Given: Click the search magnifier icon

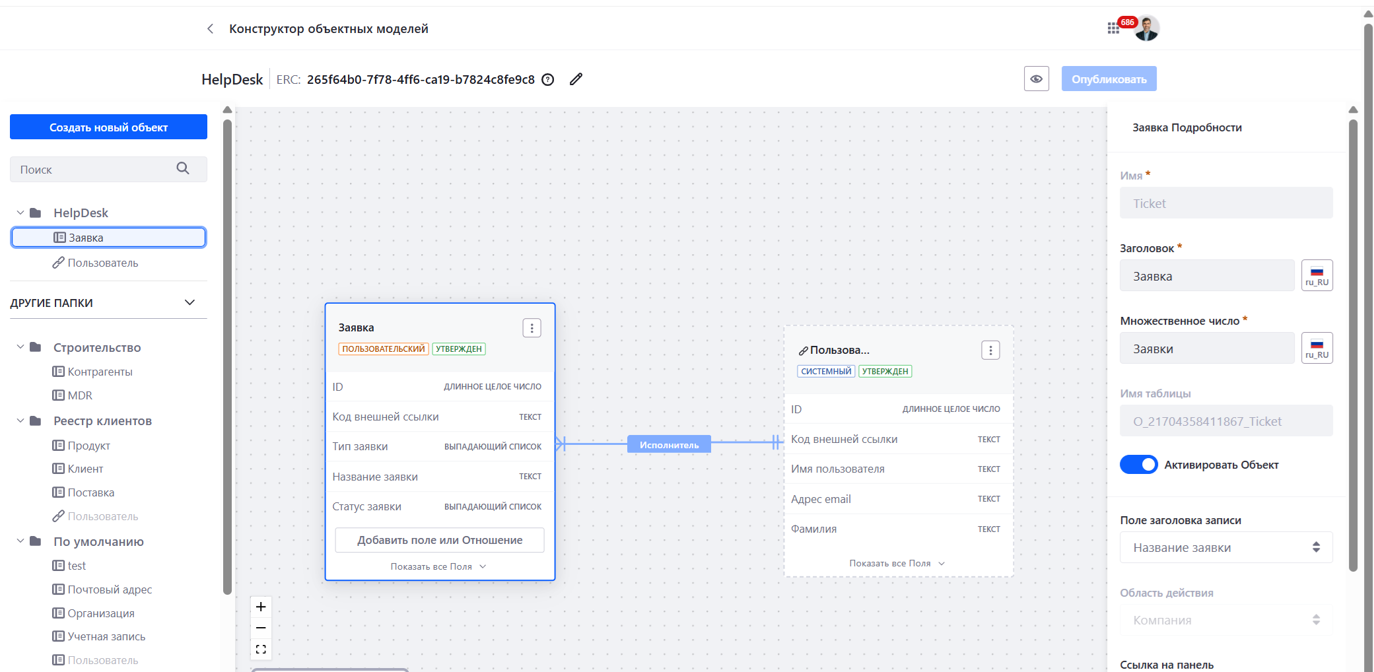Looking at the screenshot, I should click(x=183, y=169).
